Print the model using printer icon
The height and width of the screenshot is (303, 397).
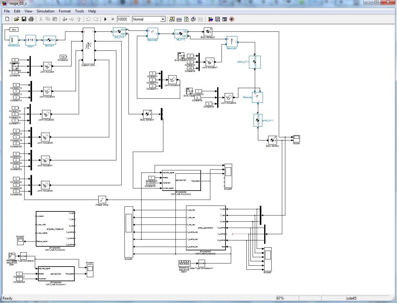[x=31, y=19]
